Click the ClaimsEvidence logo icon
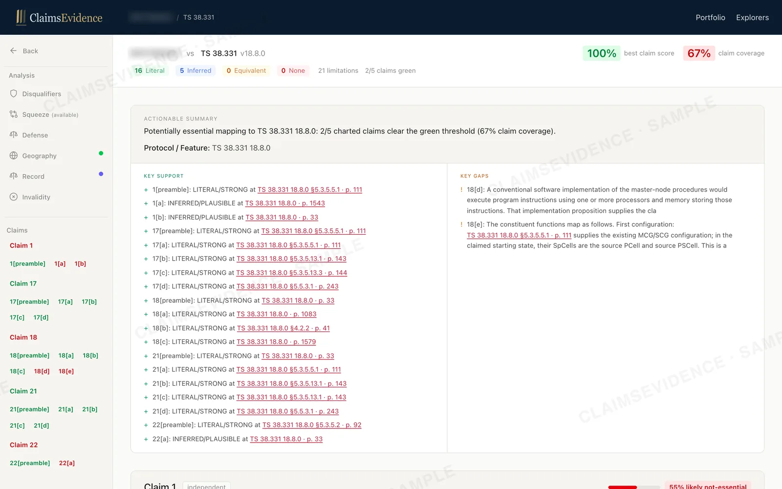This screenshot has height=489, width=782. point(21,17)
